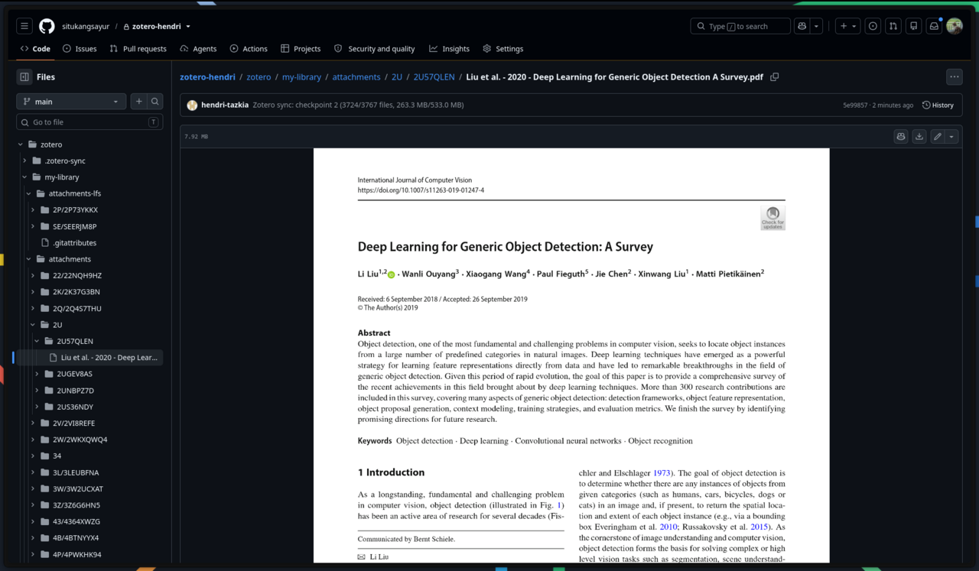The image size is (979, 571).
Task: Edit this file with pencil icon
Action: click(938, 136)
